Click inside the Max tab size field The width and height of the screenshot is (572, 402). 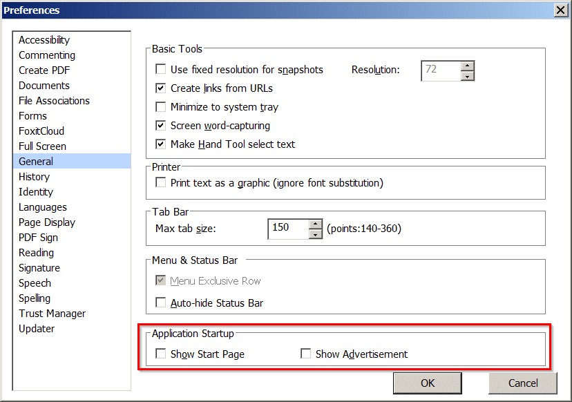(287, 229)
